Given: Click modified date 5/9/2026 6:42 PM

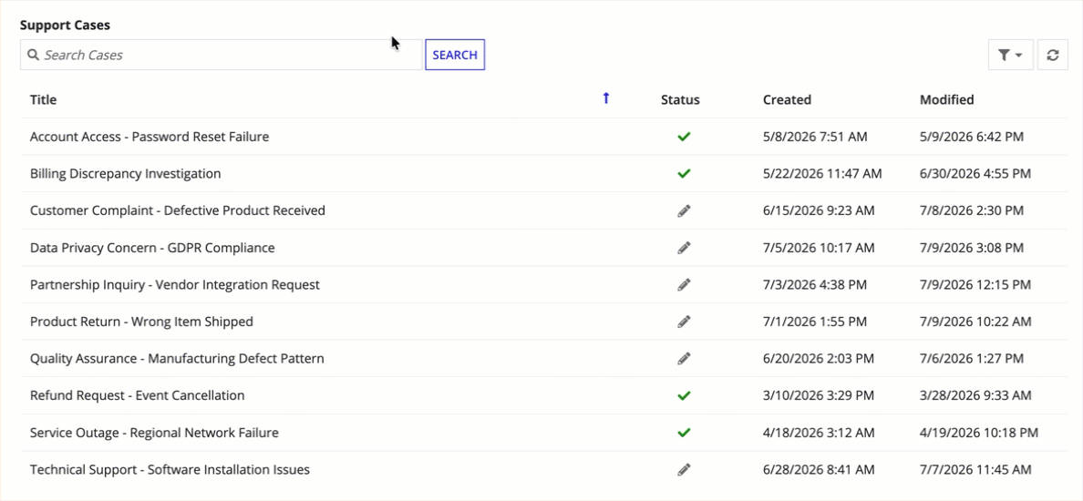Looking at the screenshot, I should 971,137.
